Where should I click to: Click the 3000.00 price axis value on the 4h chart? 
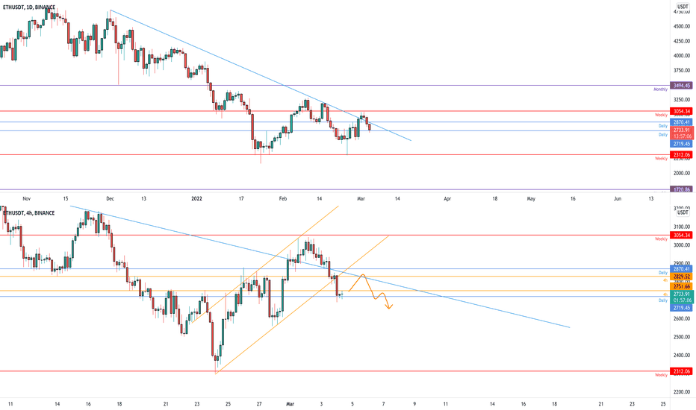click(x=682, y=245)
